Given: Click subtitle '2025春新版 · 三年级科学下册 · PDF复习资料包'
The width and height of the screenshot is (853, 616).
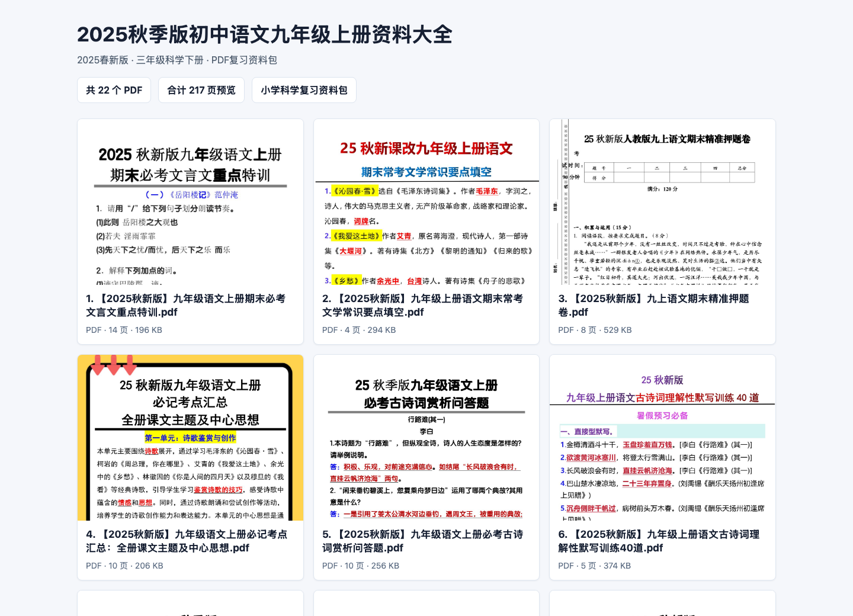Looking at the screenshot, I should point(177,60).
